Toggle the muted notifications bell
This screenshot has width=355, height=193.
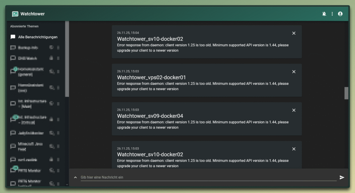324,14
